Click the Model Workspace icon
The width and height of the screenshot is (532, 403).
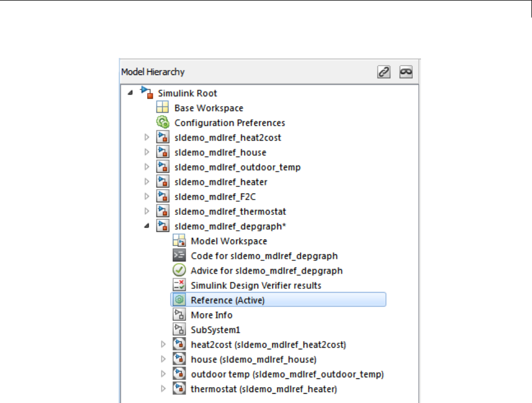pyautogui.click(x=179, y=241)
